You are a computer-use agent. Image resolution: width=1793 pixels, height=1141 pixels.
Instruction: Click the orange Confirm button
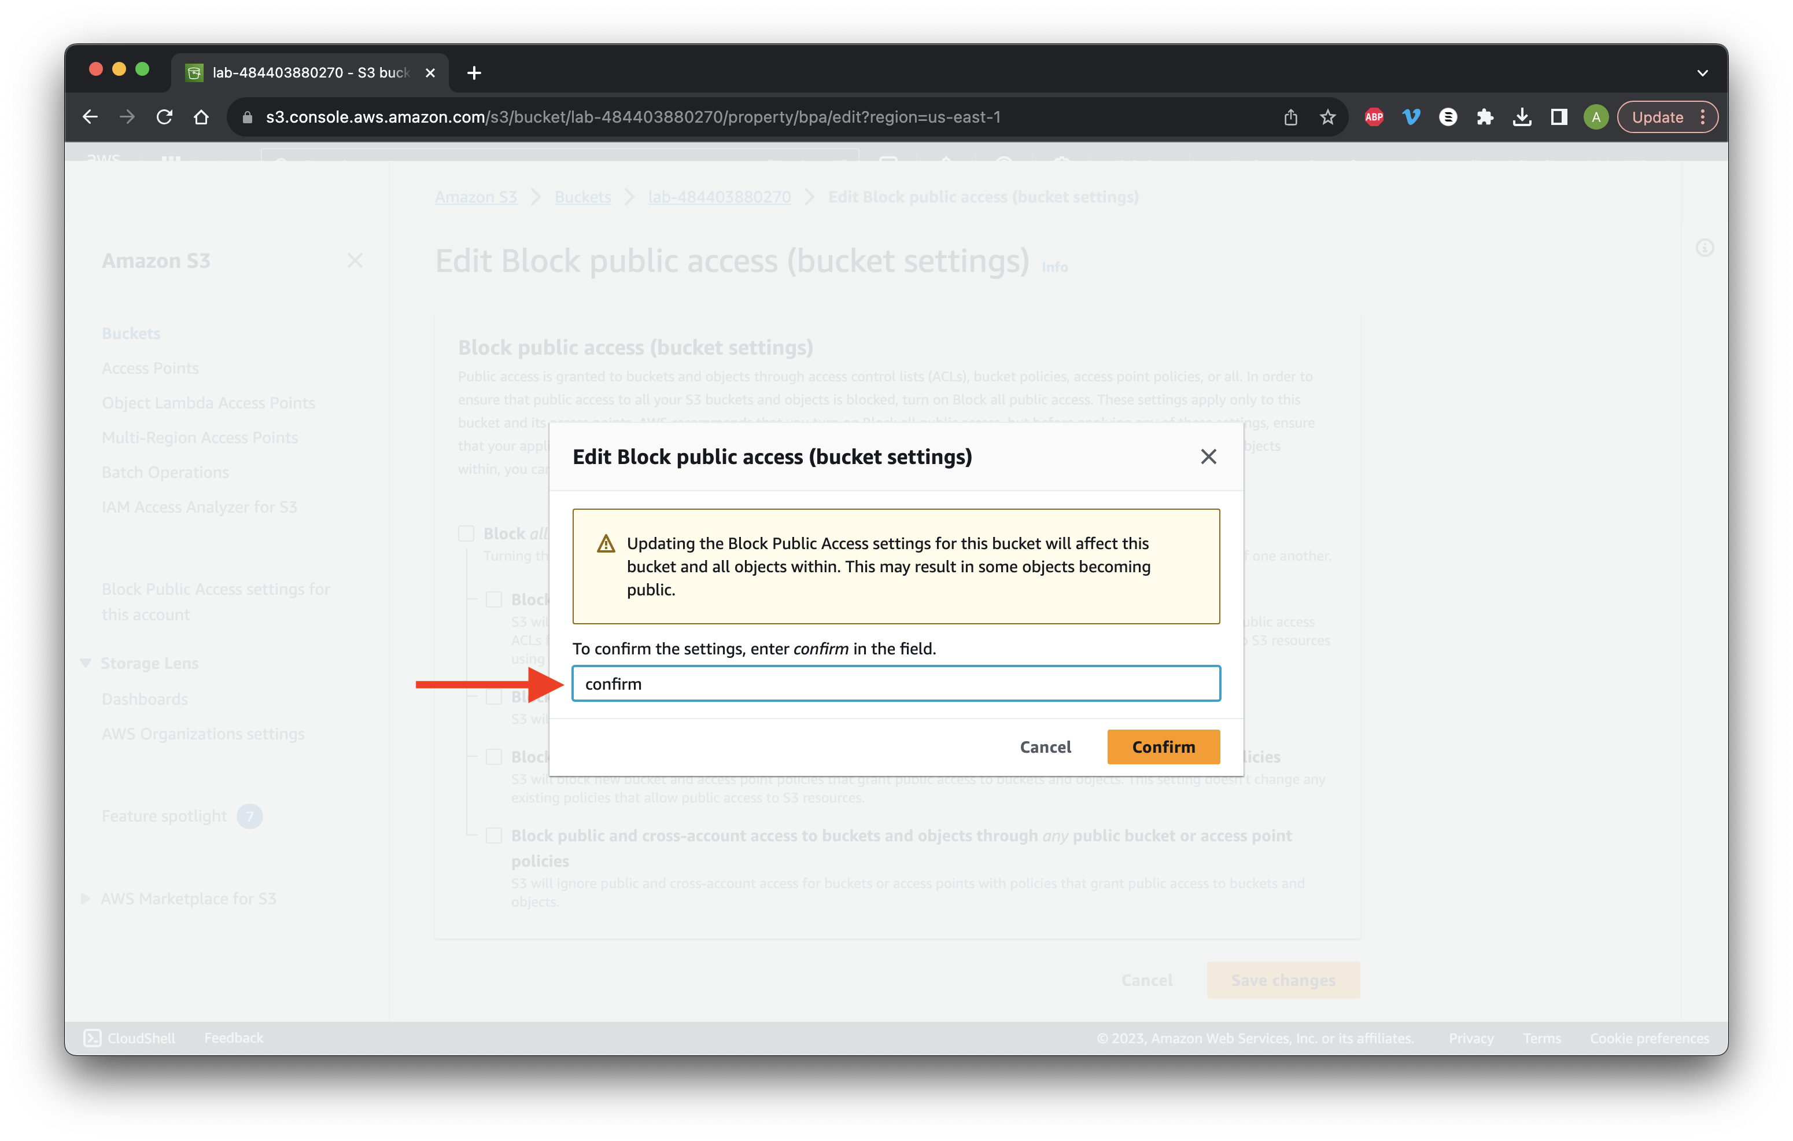click(x=1163, y=746)
